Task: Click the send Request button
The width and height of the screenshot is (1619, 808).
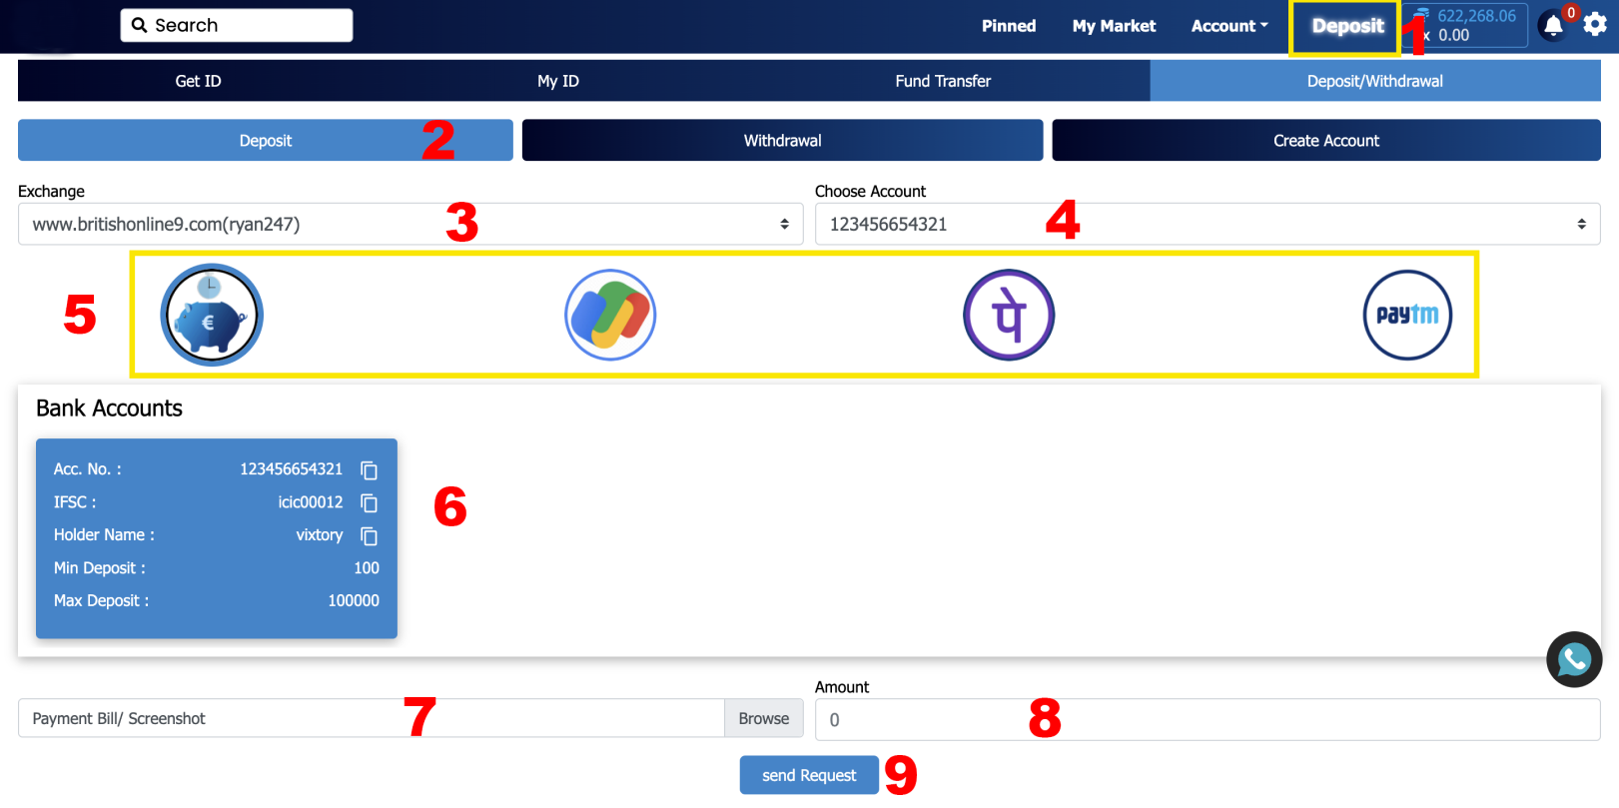Action: [x=809, y=775]
